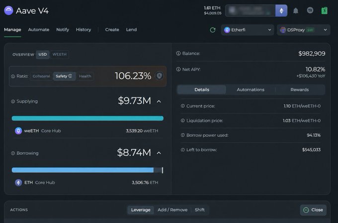Click info icon beside Liquidation price
Viewport: 338px width, 223px height.
click(182, 120)
